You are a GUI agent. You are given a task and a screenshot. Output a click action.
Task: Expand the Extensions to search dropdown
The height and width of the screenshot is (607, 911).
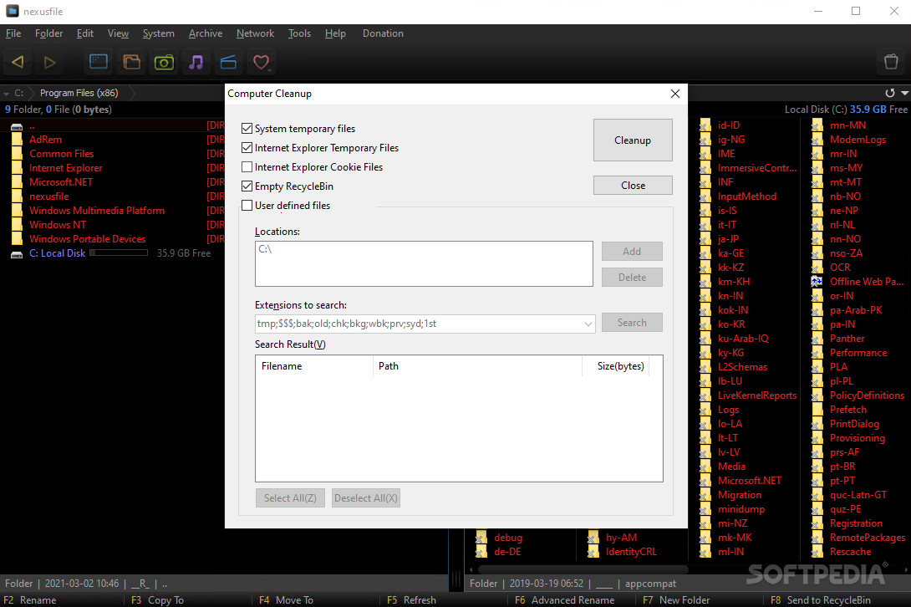pyautogui.click(x=588, y=324)
